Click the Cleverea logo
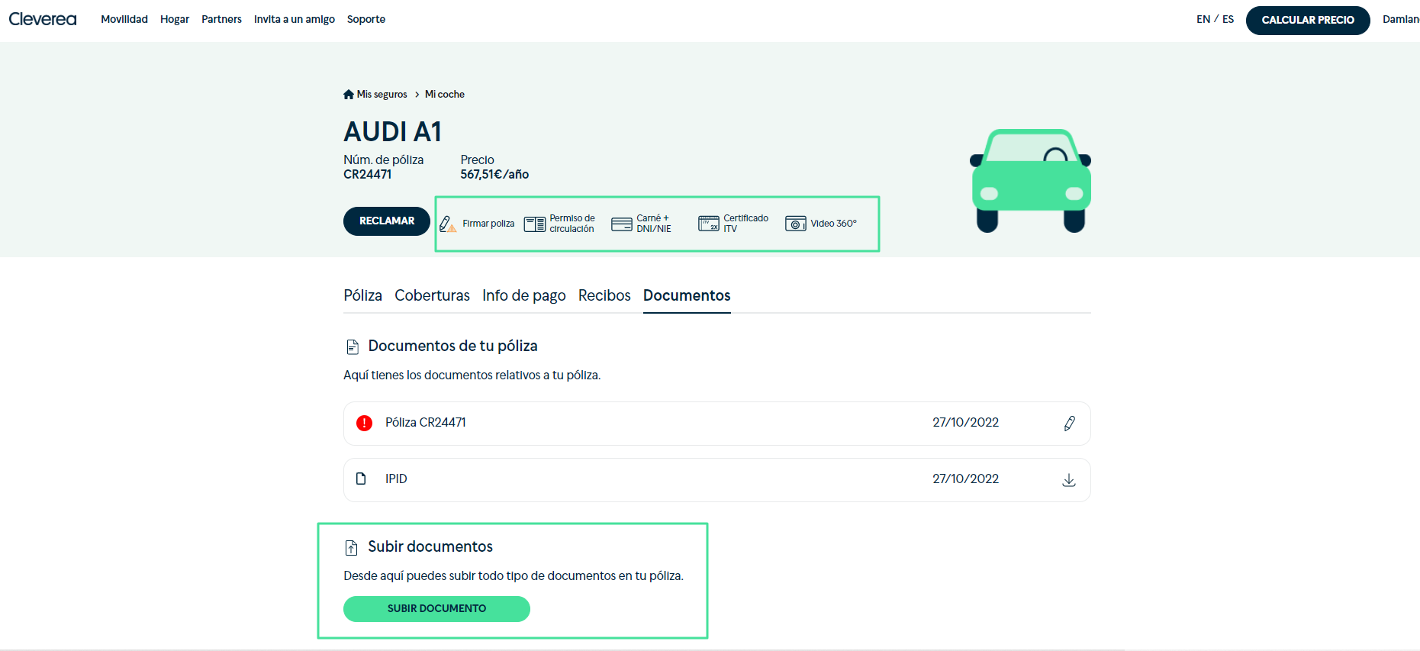 click(x=43, y=19)
